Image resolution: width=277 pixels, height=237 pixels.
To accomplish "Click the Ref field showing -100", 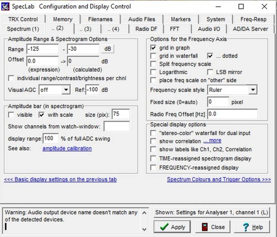I will tap(92, 90).
